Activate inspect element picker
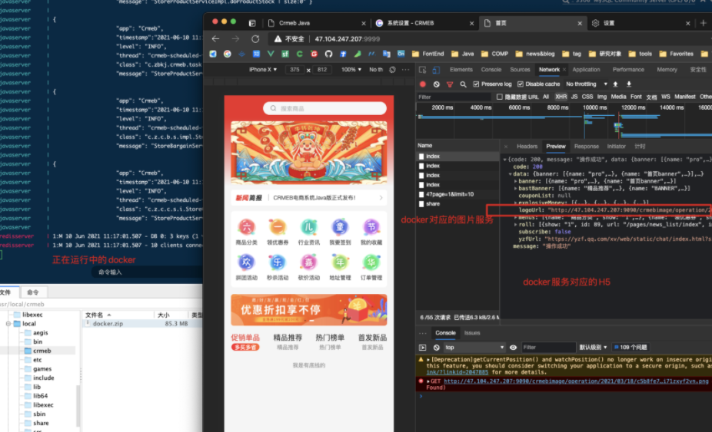712x432 pixels. point(422,70)
